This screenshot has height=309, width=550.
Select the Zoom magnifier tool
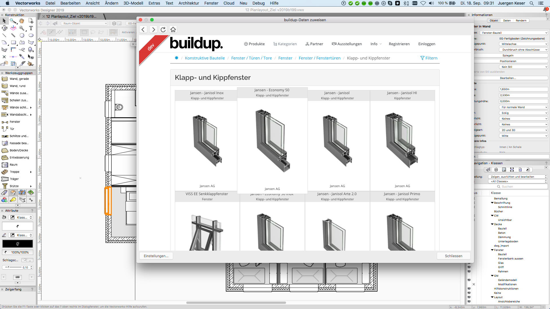(x=22, y=28)
